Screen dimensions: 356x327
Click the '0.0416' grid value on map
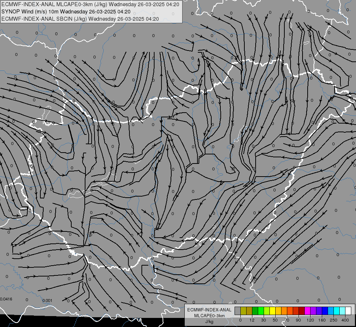click(x=6, y=299)
